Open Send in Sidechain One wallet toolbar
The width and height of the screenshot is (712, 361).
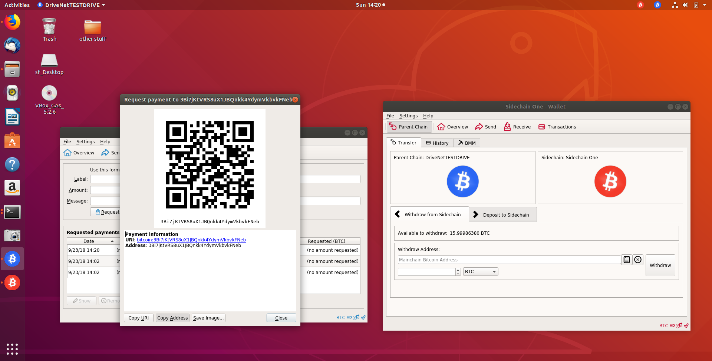click(x=486, y=127)
